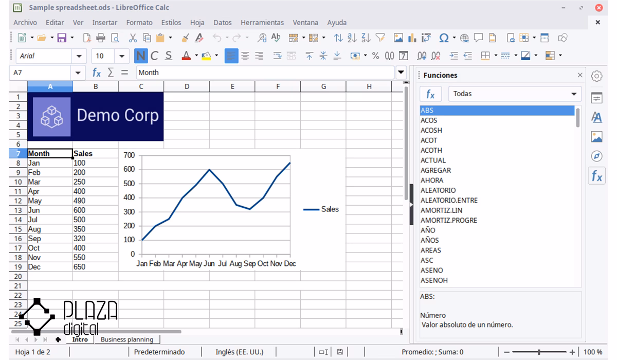This screenshot has height=360, width=617.
Task: Open the Todas function category dropdown
Action: pyautogui.click(x=515, y=94)
